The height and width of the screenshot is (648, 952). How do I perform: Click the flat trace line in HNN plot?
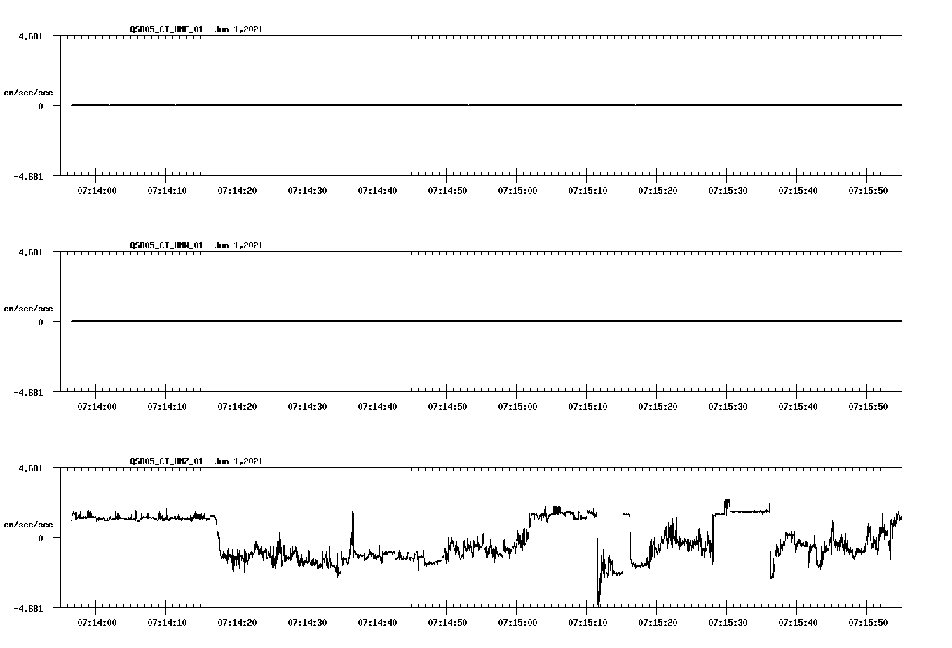(x=487, y=321)
